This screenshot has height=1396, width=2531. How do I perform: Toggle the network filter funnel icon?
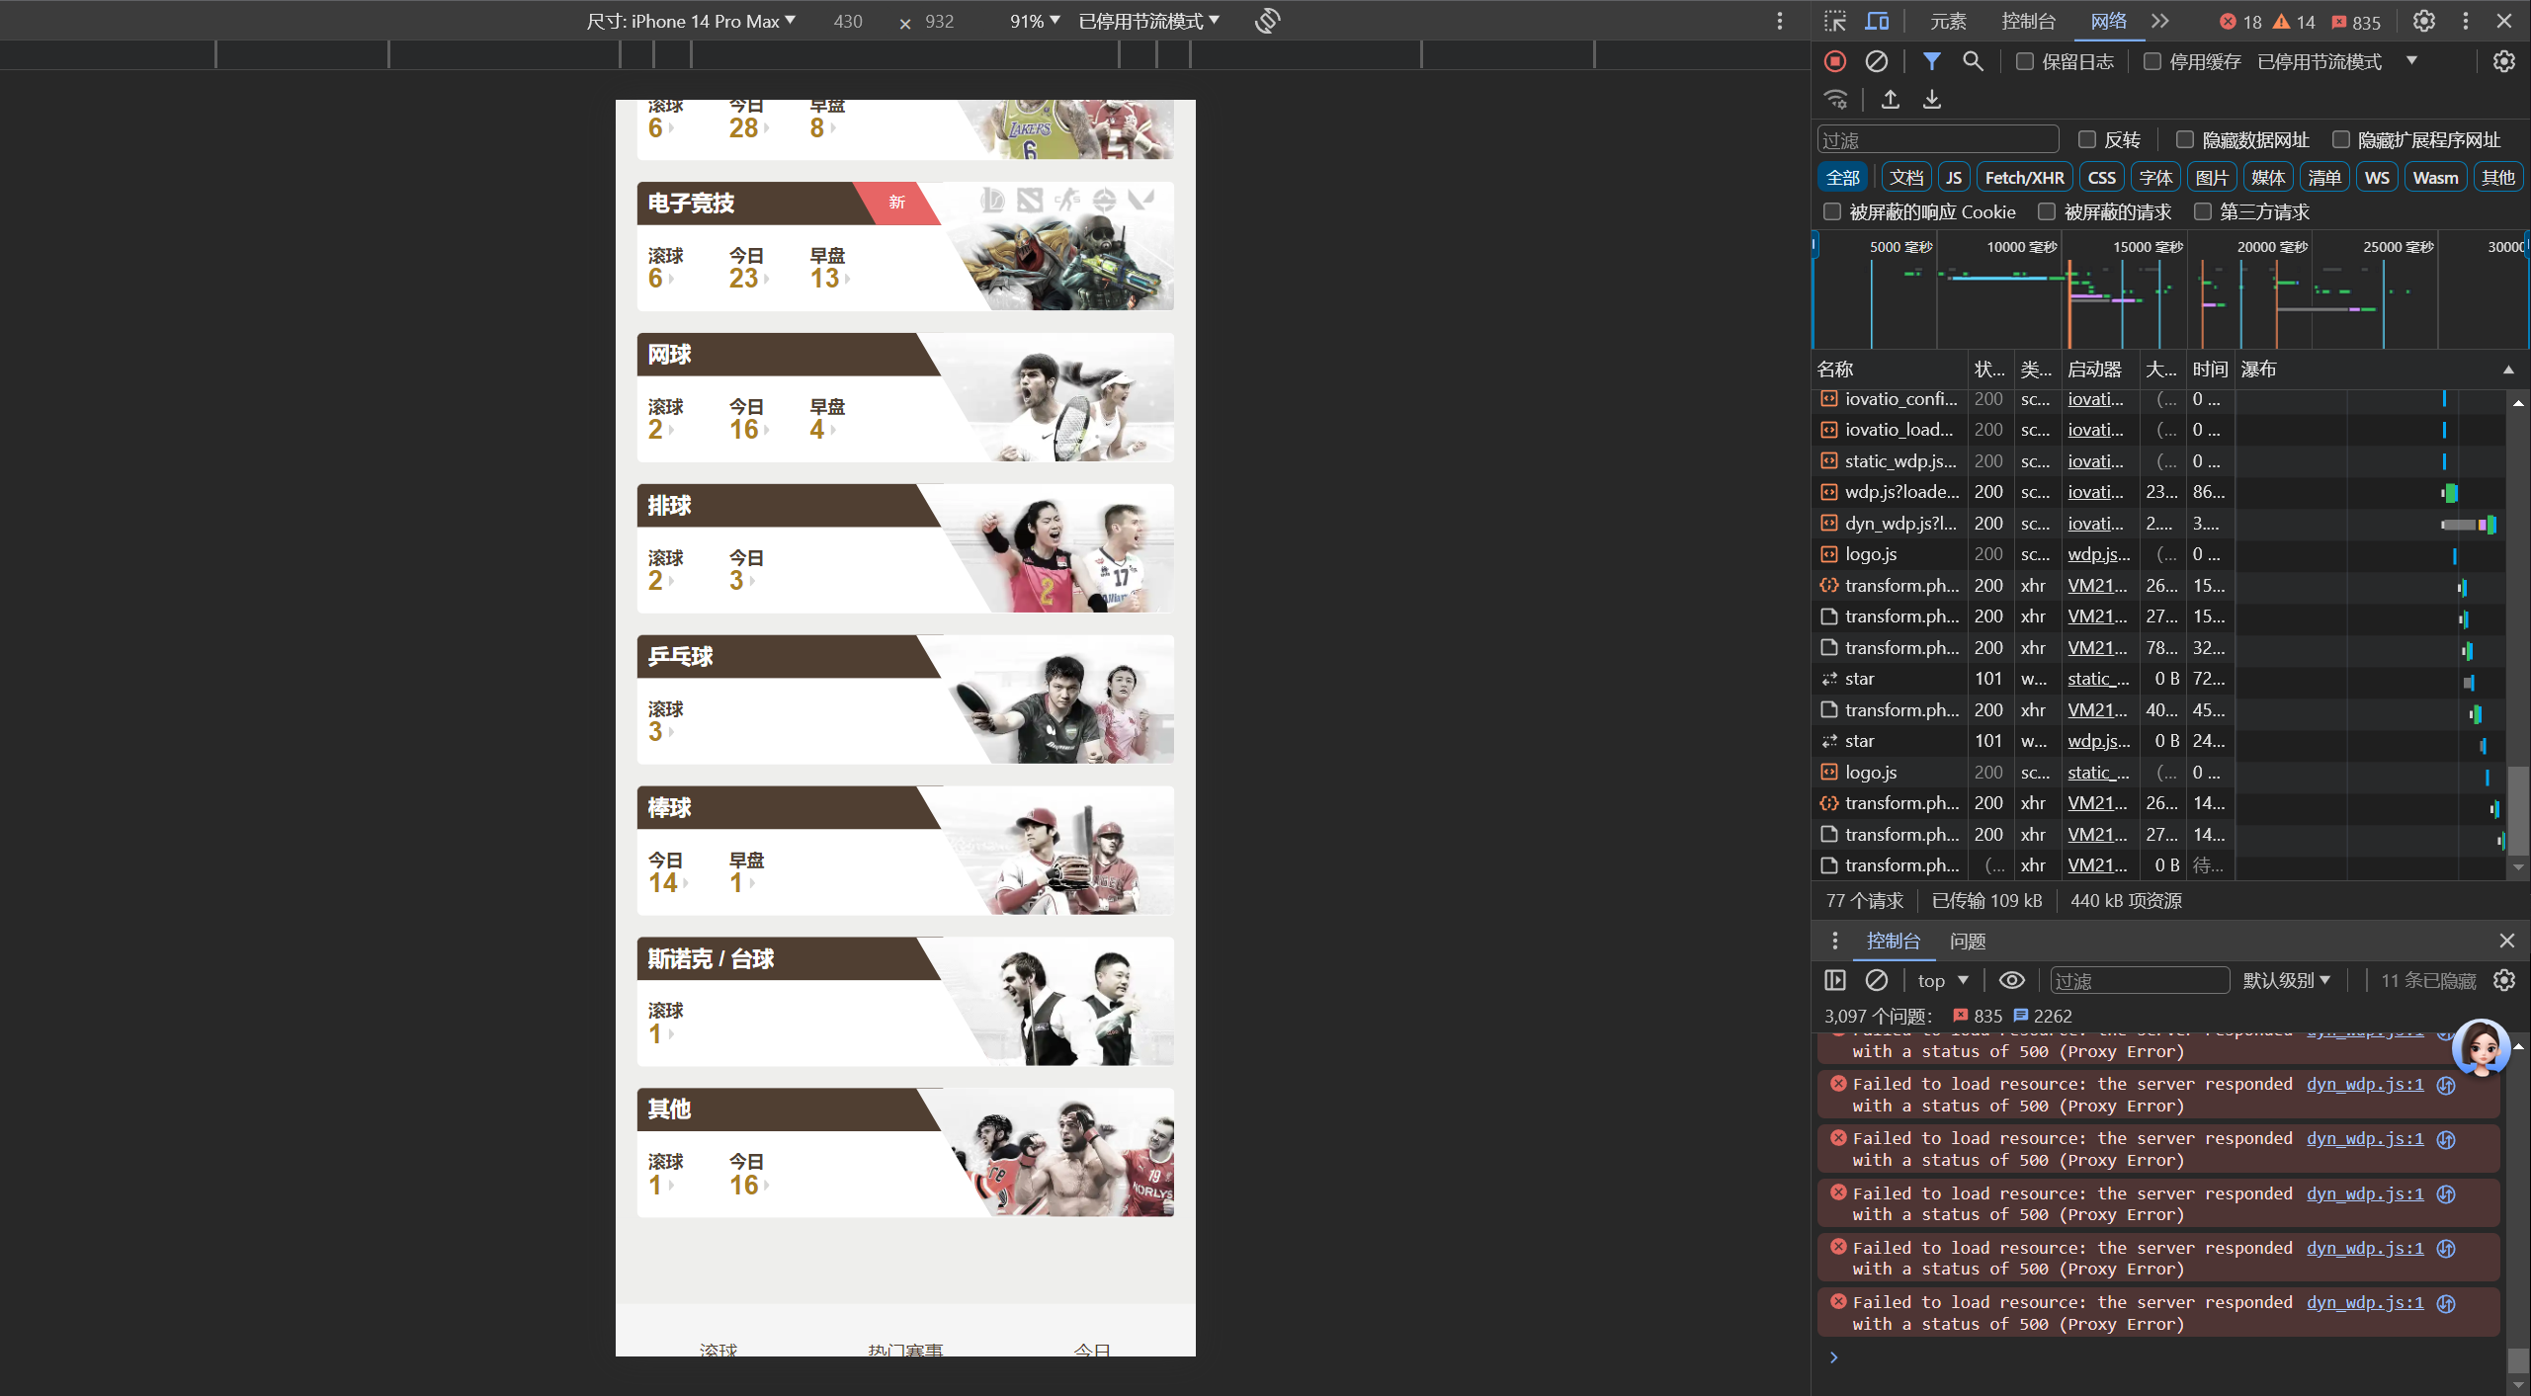(x=1930, y=61)
